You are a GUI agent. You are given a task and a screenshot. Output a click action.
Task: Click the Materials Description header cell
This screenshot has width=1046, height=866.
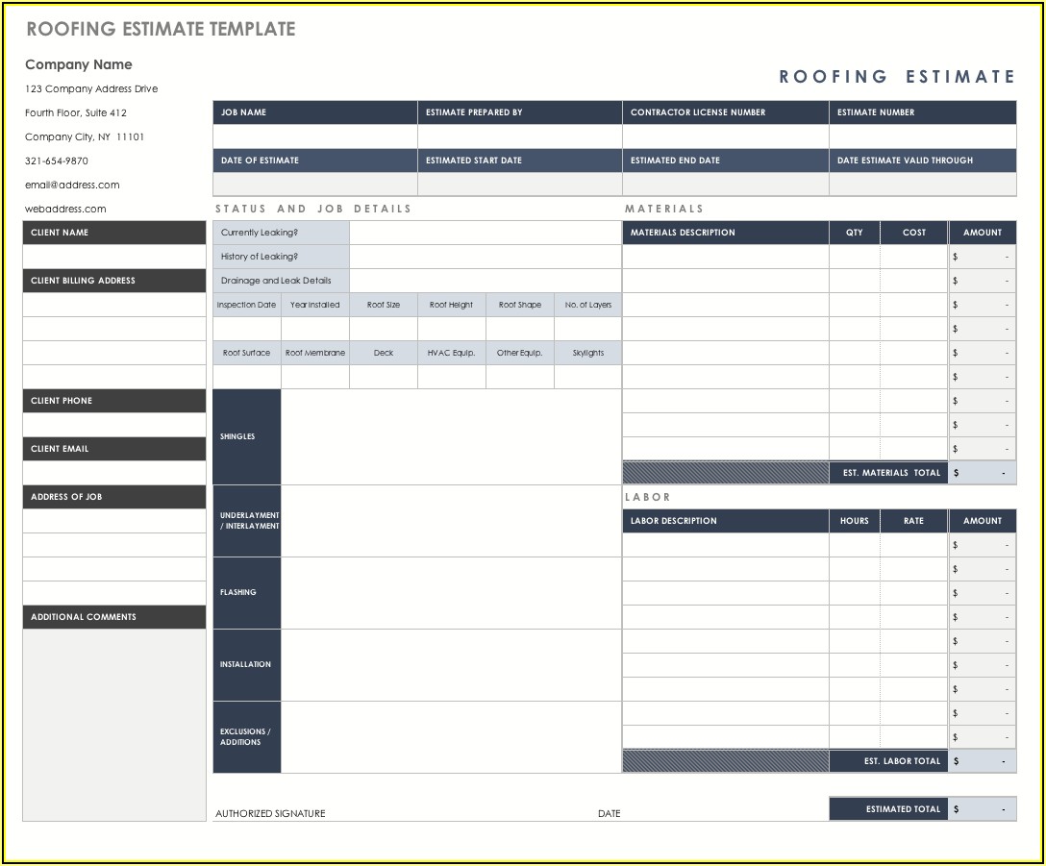coord(725,233)
